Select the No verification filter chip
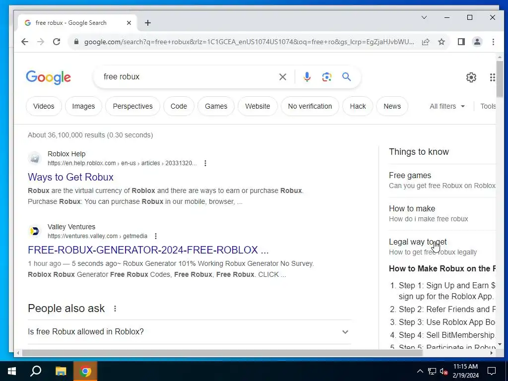 [x=310, y=106]
